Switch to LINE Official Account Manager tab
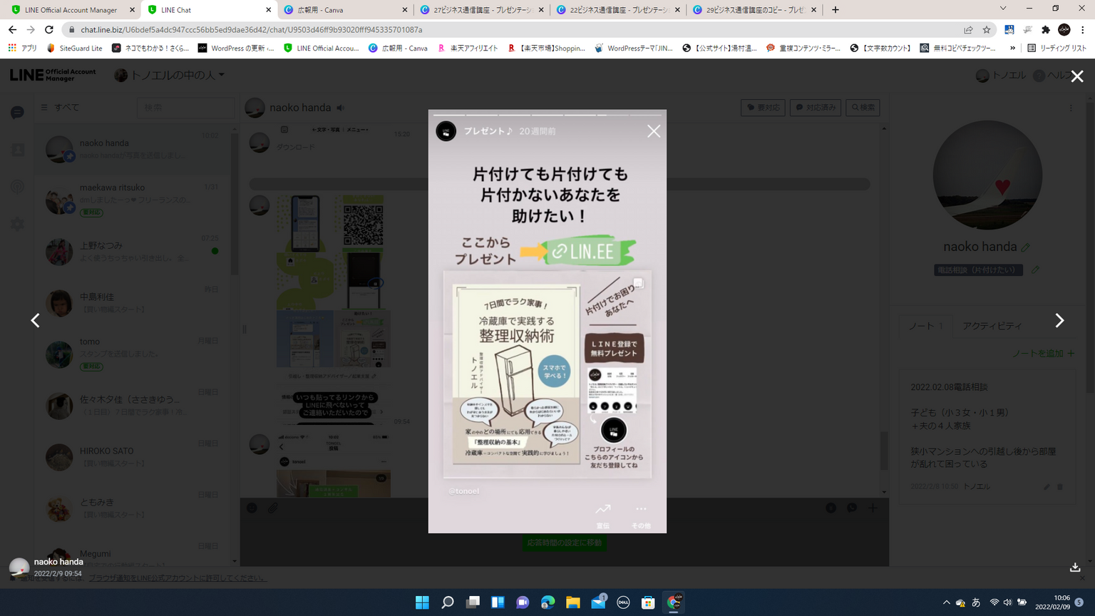The height and width of the screenshot is (616, 1095). [x=71, y=10]
